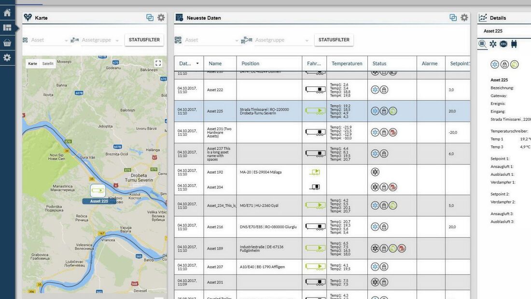531x299 pixels.
Task: Click Asset 222 lock status icon
Action: coord(384,90)
